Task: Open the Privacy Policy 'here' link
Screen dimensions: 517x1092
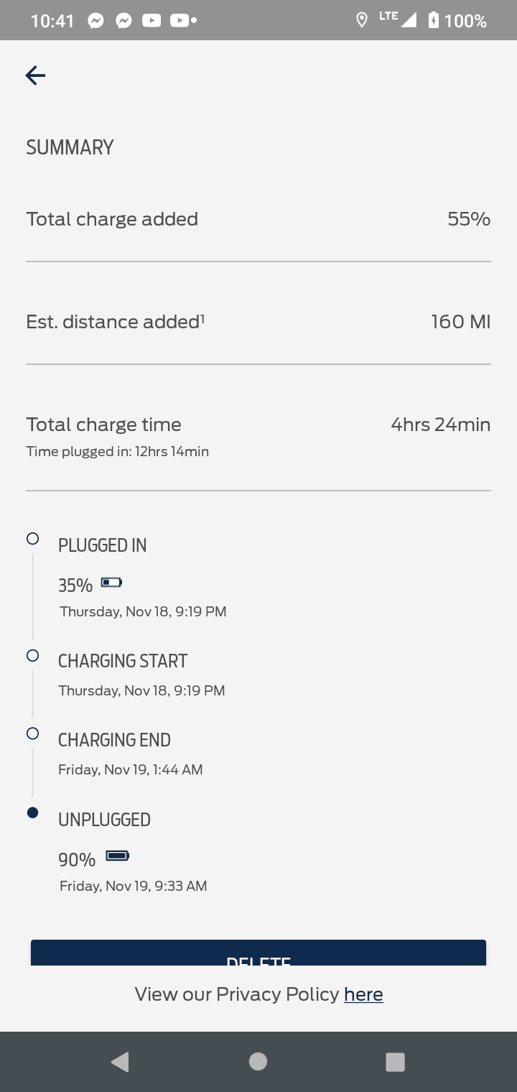Action: coord(363,994)
